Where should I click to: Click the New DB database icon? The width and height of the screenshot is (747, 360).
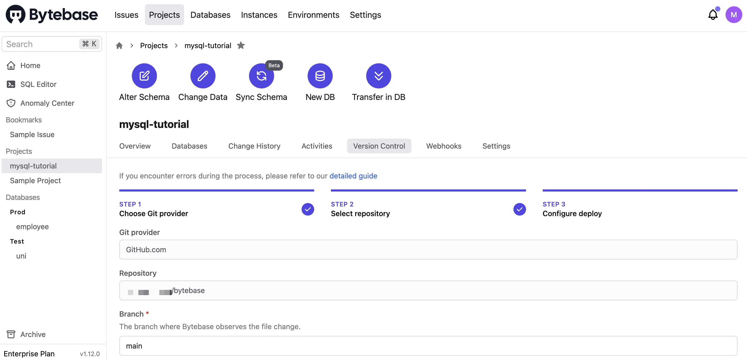(320, 76)
